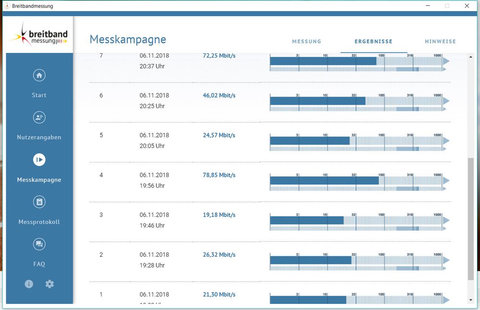
Task: Click the 78,85 Mbit/s measurement value
Action: coord(219,175)
